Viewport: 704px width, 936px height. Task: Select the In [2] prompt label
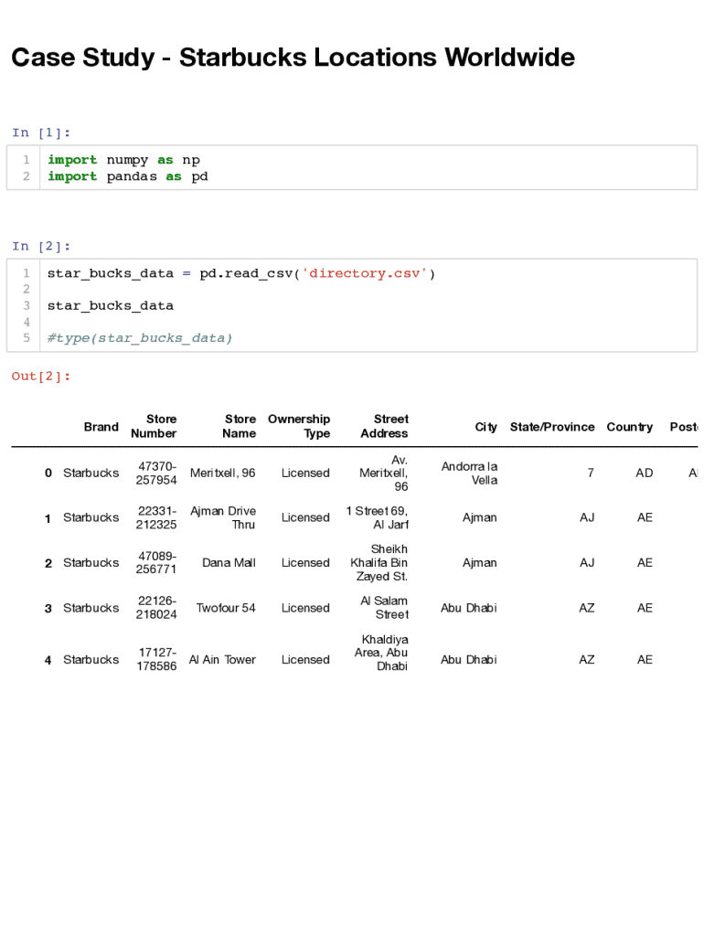(41, 246)
